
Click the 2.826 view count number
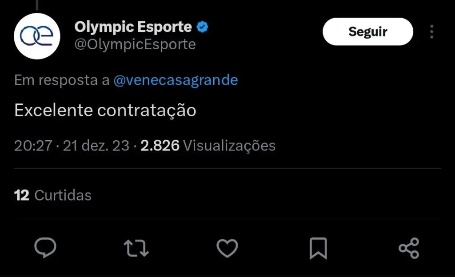click(160, 146)
